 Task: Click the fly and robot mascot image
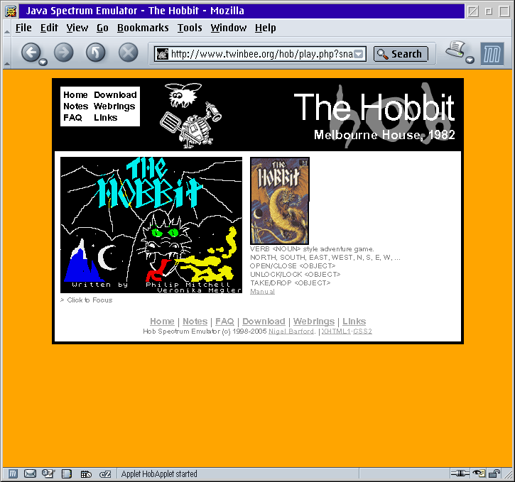191,115
